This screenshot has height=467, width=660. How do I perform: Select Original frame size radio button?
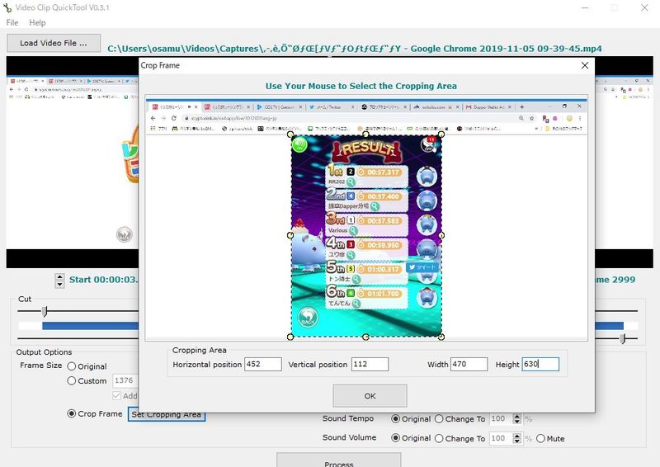point(72,366)
